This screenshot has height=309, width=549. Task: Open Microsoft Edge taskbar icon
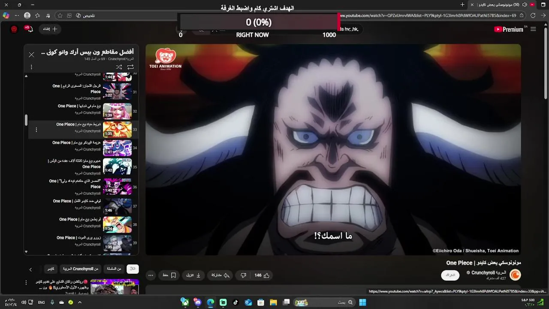(211, 302)
